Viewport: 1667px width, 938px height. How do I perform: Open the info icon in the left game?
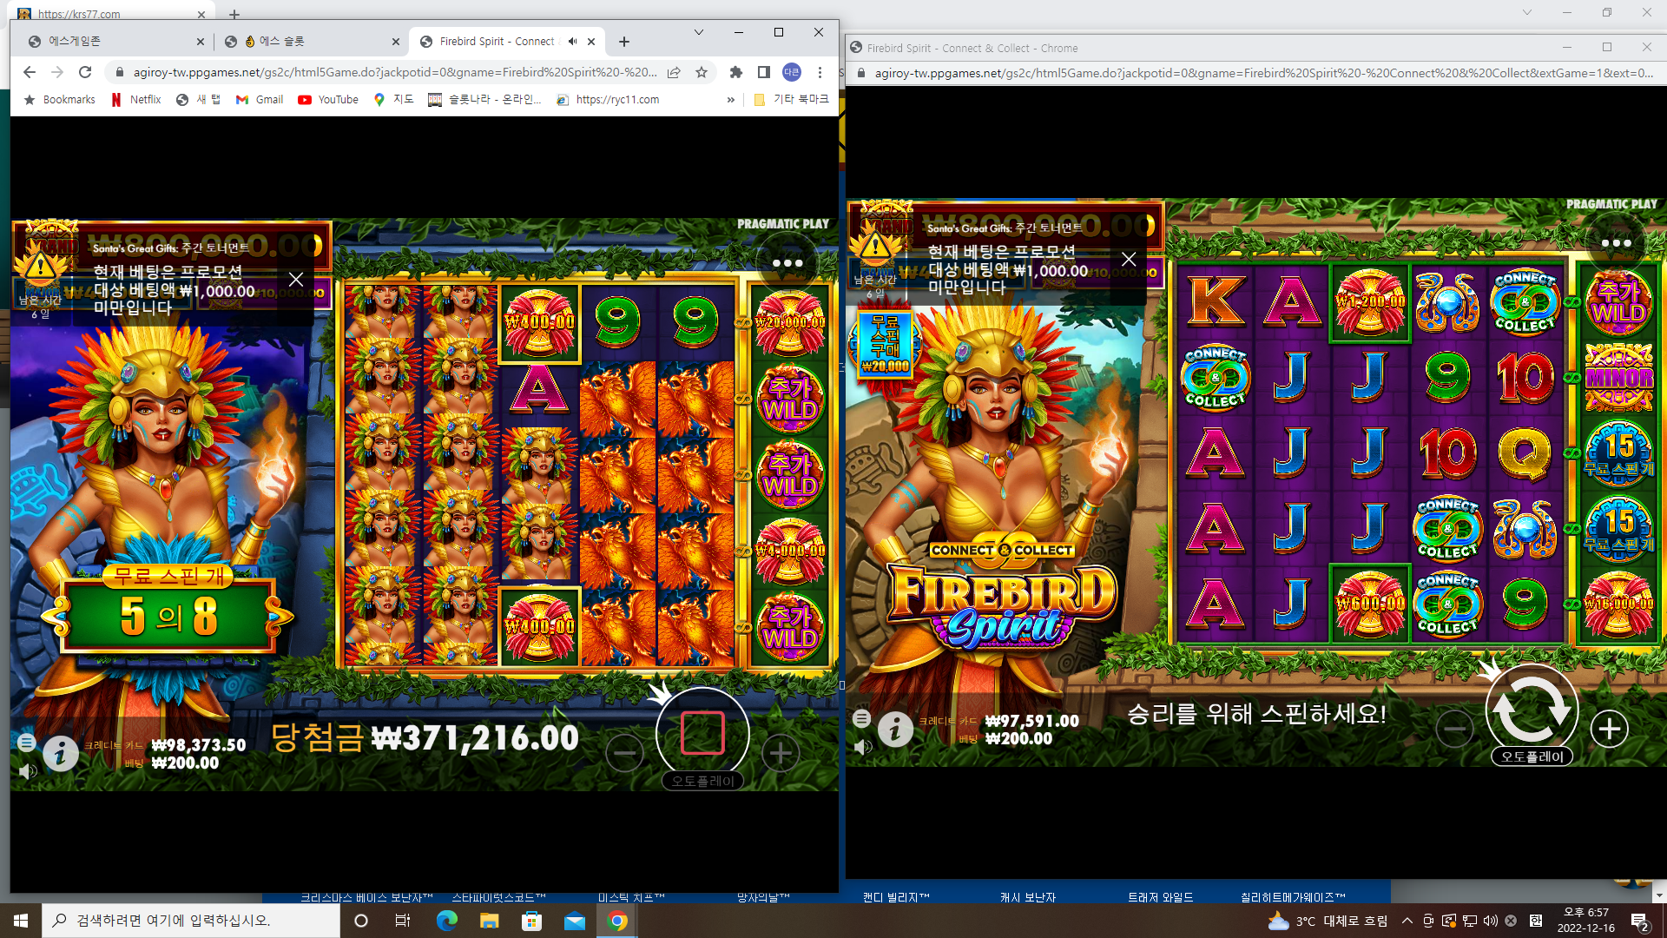(x=60, y=753)
